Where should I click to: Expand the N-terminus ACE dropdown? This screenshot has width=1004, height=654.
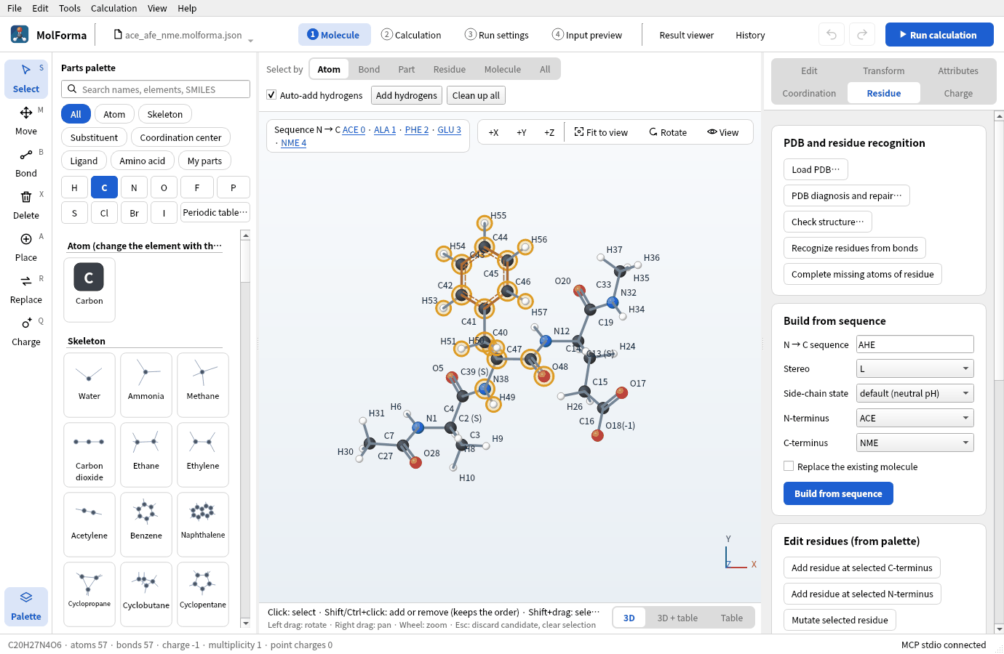click(x=915, y=418)
